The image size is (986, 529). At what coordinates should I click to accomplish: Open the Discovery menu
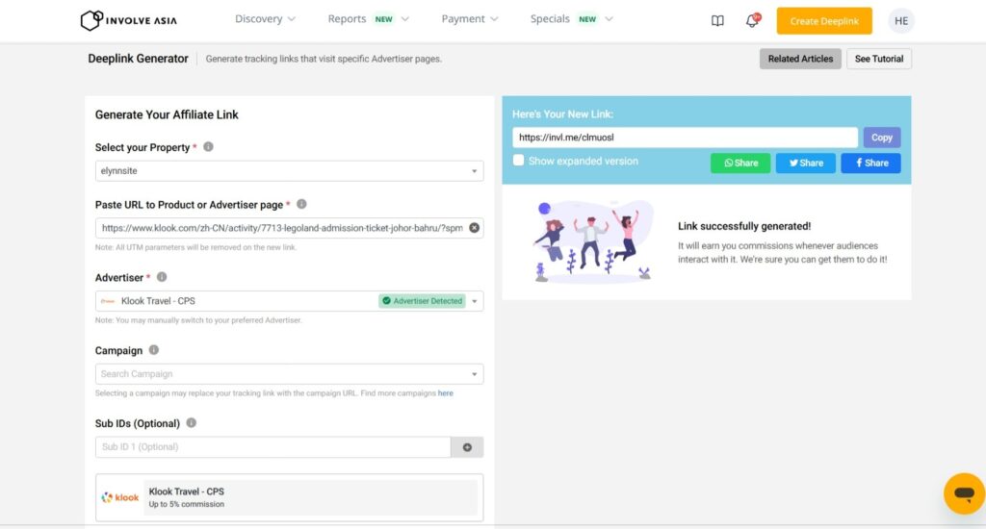click(x=265, y=19)
